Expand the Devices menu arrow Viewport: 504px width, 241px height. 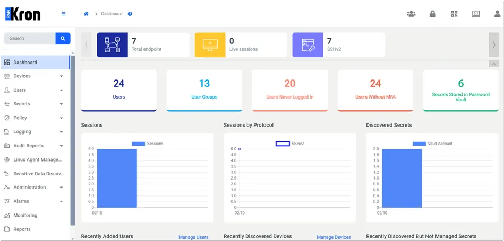(x=61, y=76)
